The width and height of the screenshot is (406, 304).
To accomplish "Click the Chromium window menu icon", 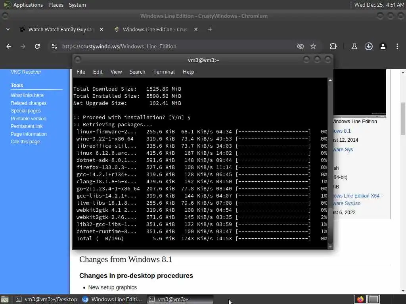I will point(5,16).
